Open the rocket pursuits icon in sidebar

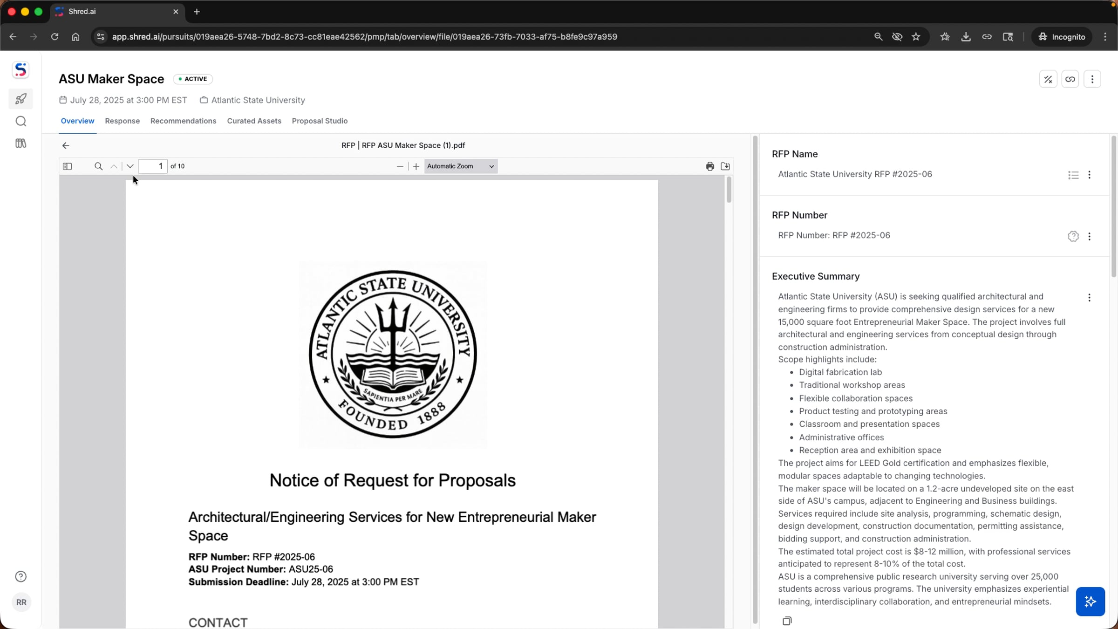(20, 99)
